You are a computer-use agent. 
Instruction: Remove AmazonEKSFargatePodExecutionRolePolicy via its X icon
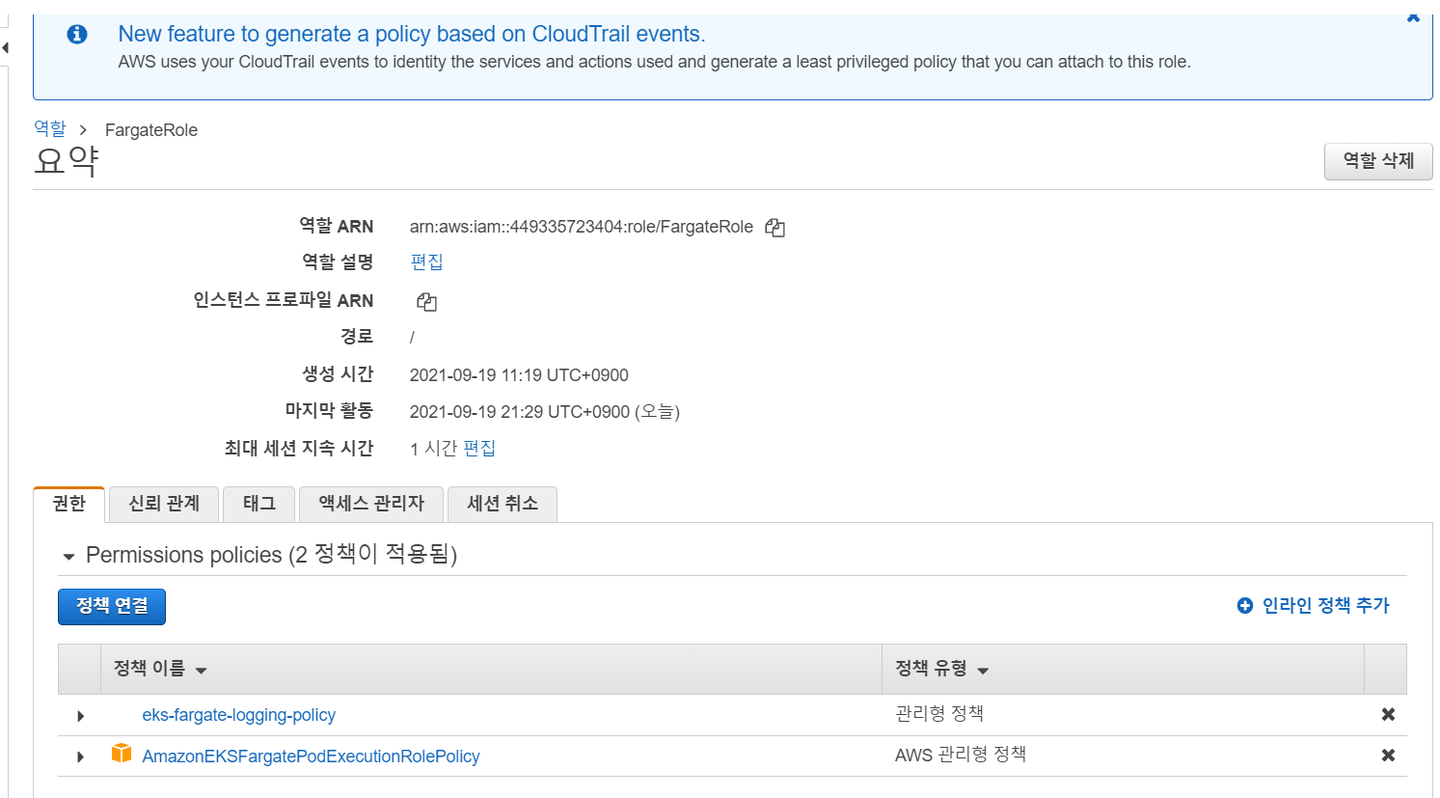tap(1387, 756)
